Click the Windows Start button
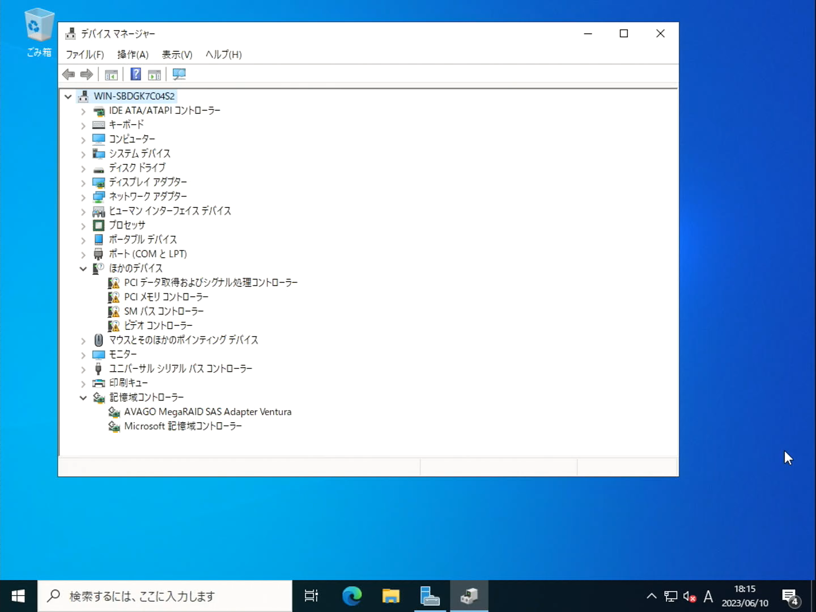The width and height of the screenshot is (816, 612). point(18,596)
